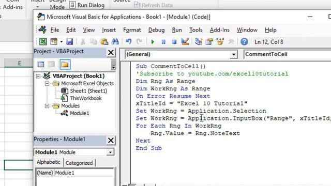Click the Insert UserForm toolbar icon
331x186 pixels.
54,42
